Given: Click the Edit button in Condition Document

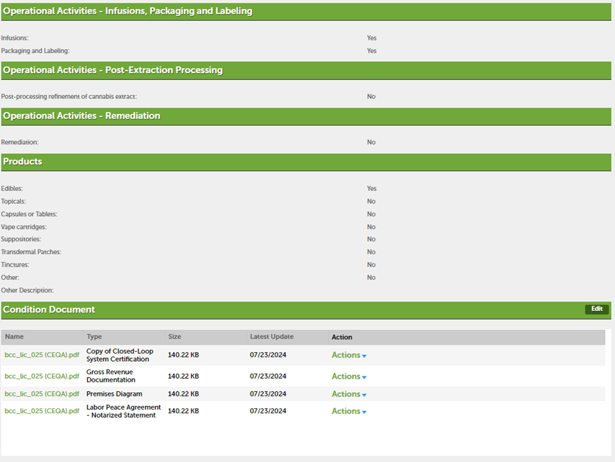Looking at the screenshot, I should pos(596,309).
